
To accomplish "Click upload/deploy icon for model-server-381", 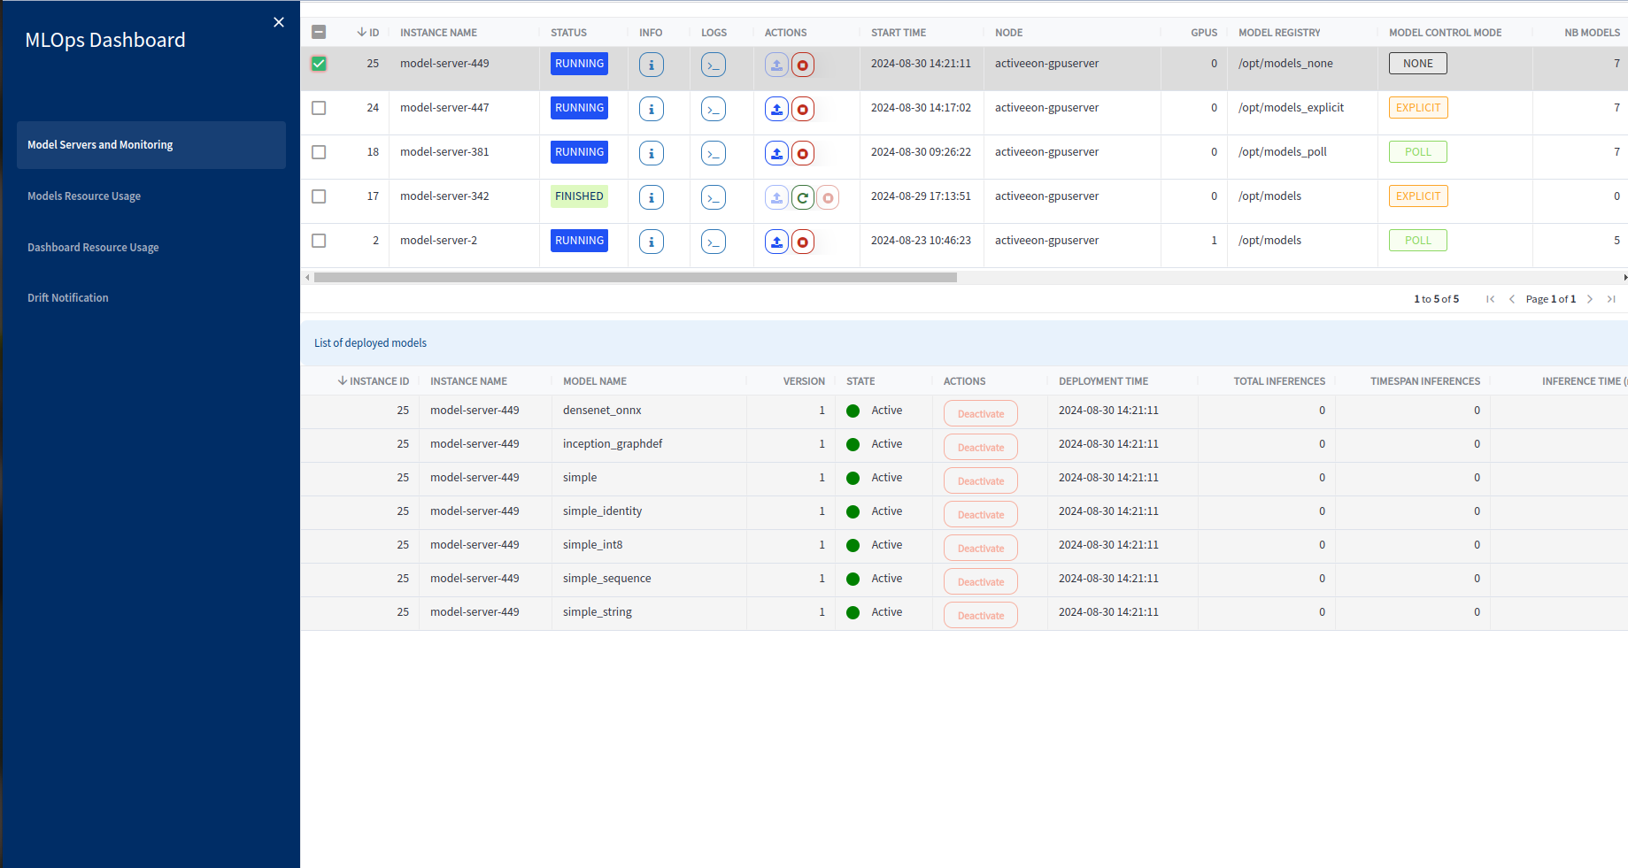I will point(776,153).
